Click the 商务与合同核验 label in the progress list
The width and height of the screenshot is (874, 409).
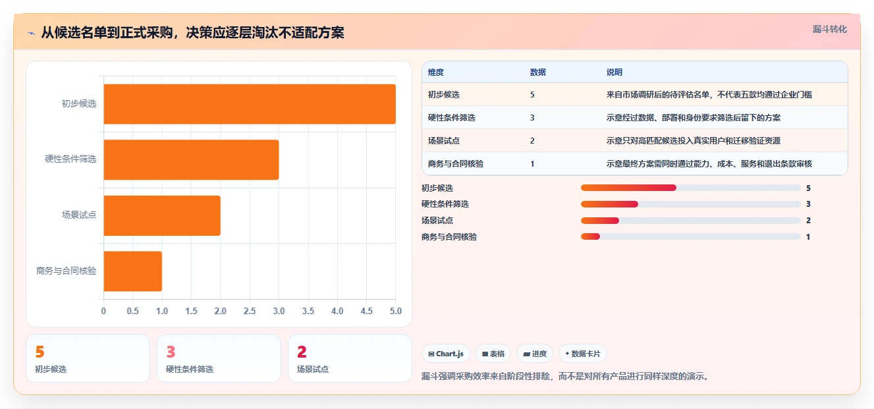click(x=449, y=236)
